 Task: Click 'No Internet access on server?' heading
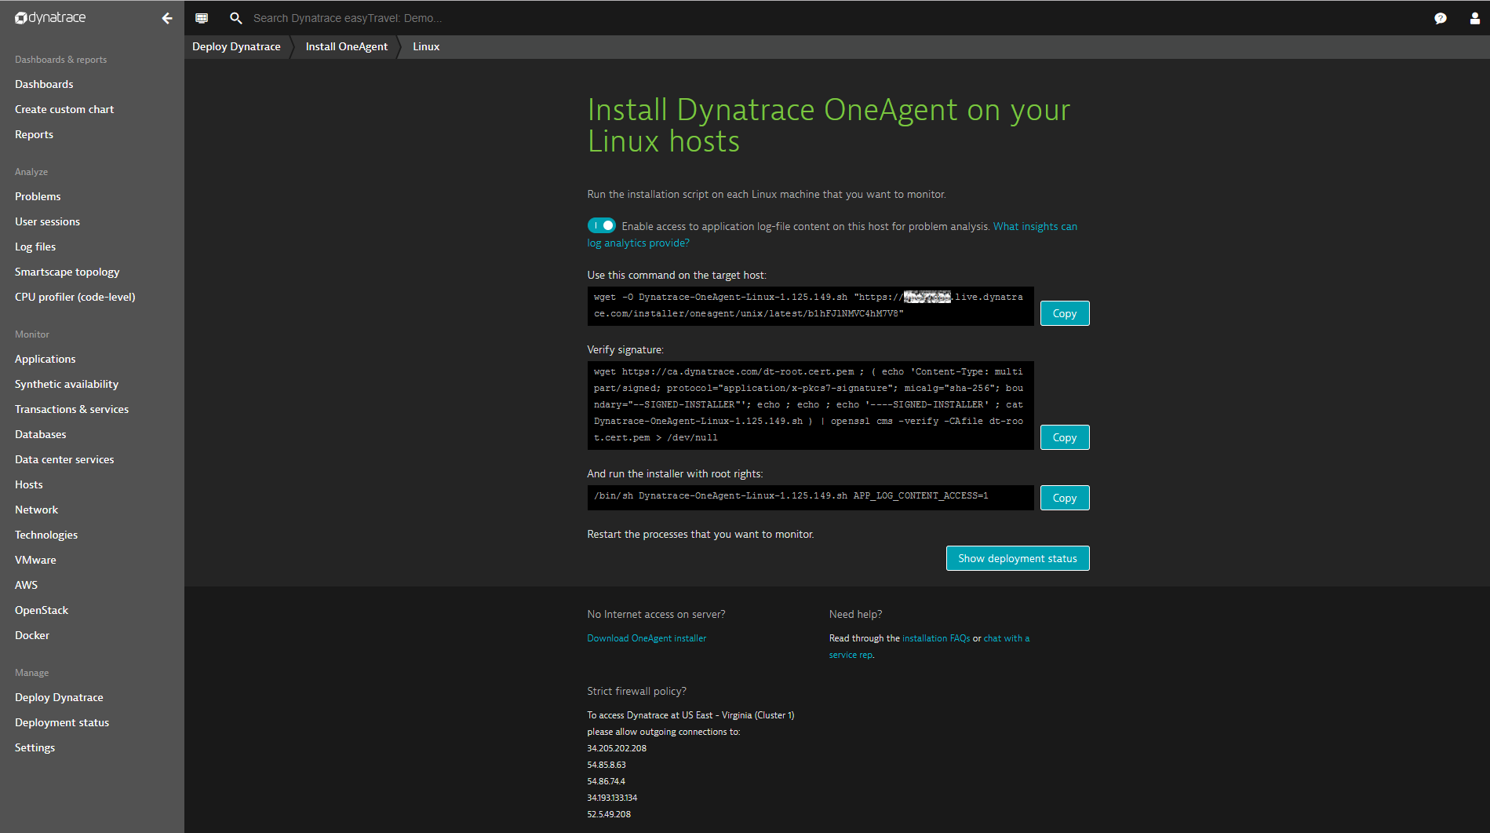[656, 614]
